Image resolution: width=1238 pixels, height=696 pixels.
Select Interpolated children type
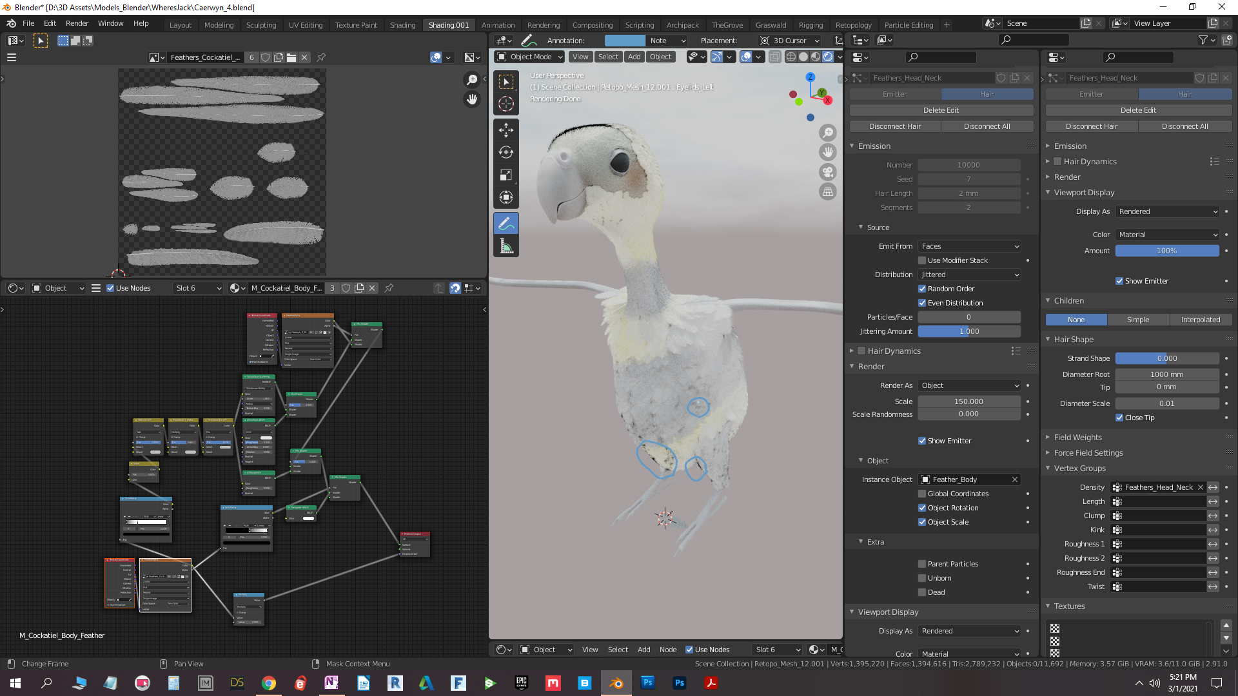click(1200, 320)
